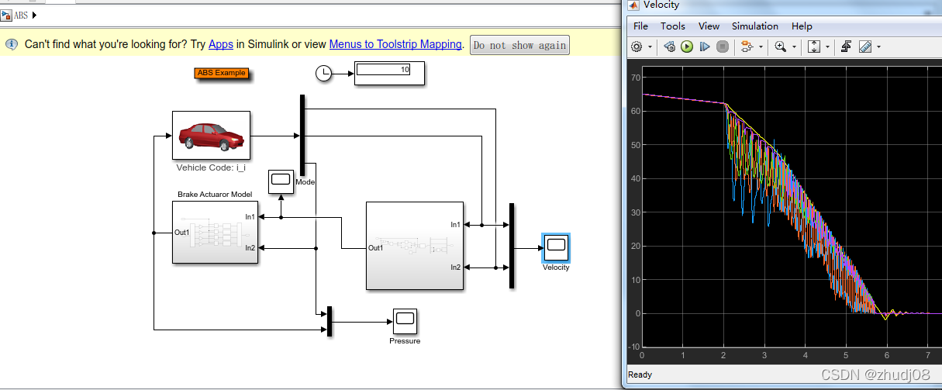This screenshot has height=390, width=942.
Task: Expand the scale axes dropdown arrow
Action: 828,47
